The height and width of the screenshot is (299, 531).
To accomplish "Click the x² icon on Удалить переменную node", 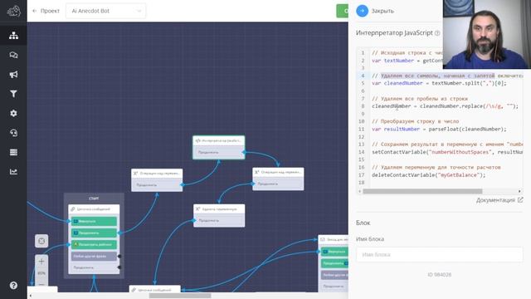I will click(197, 209).
